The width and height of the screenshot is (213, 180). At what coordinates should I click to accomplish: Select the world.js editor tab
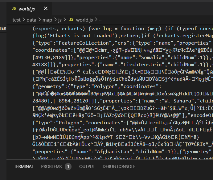click(29, 9)
